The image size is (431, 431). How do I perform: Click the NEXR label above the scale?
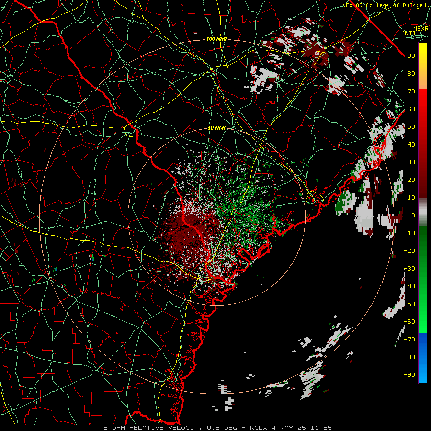(421, 29)
